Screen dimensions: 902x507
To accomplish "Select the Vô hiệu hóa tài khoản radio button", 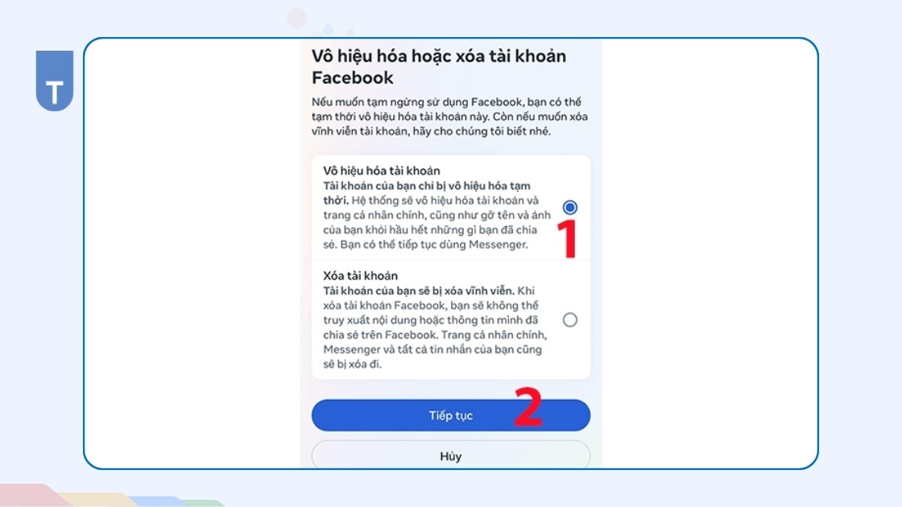I will 569,207.
